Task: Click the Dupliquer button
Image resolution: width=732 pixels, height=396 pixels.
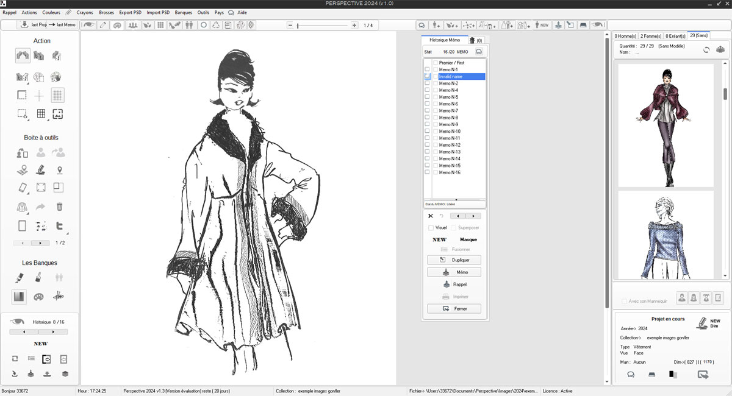Action: [x=454, y=260]
